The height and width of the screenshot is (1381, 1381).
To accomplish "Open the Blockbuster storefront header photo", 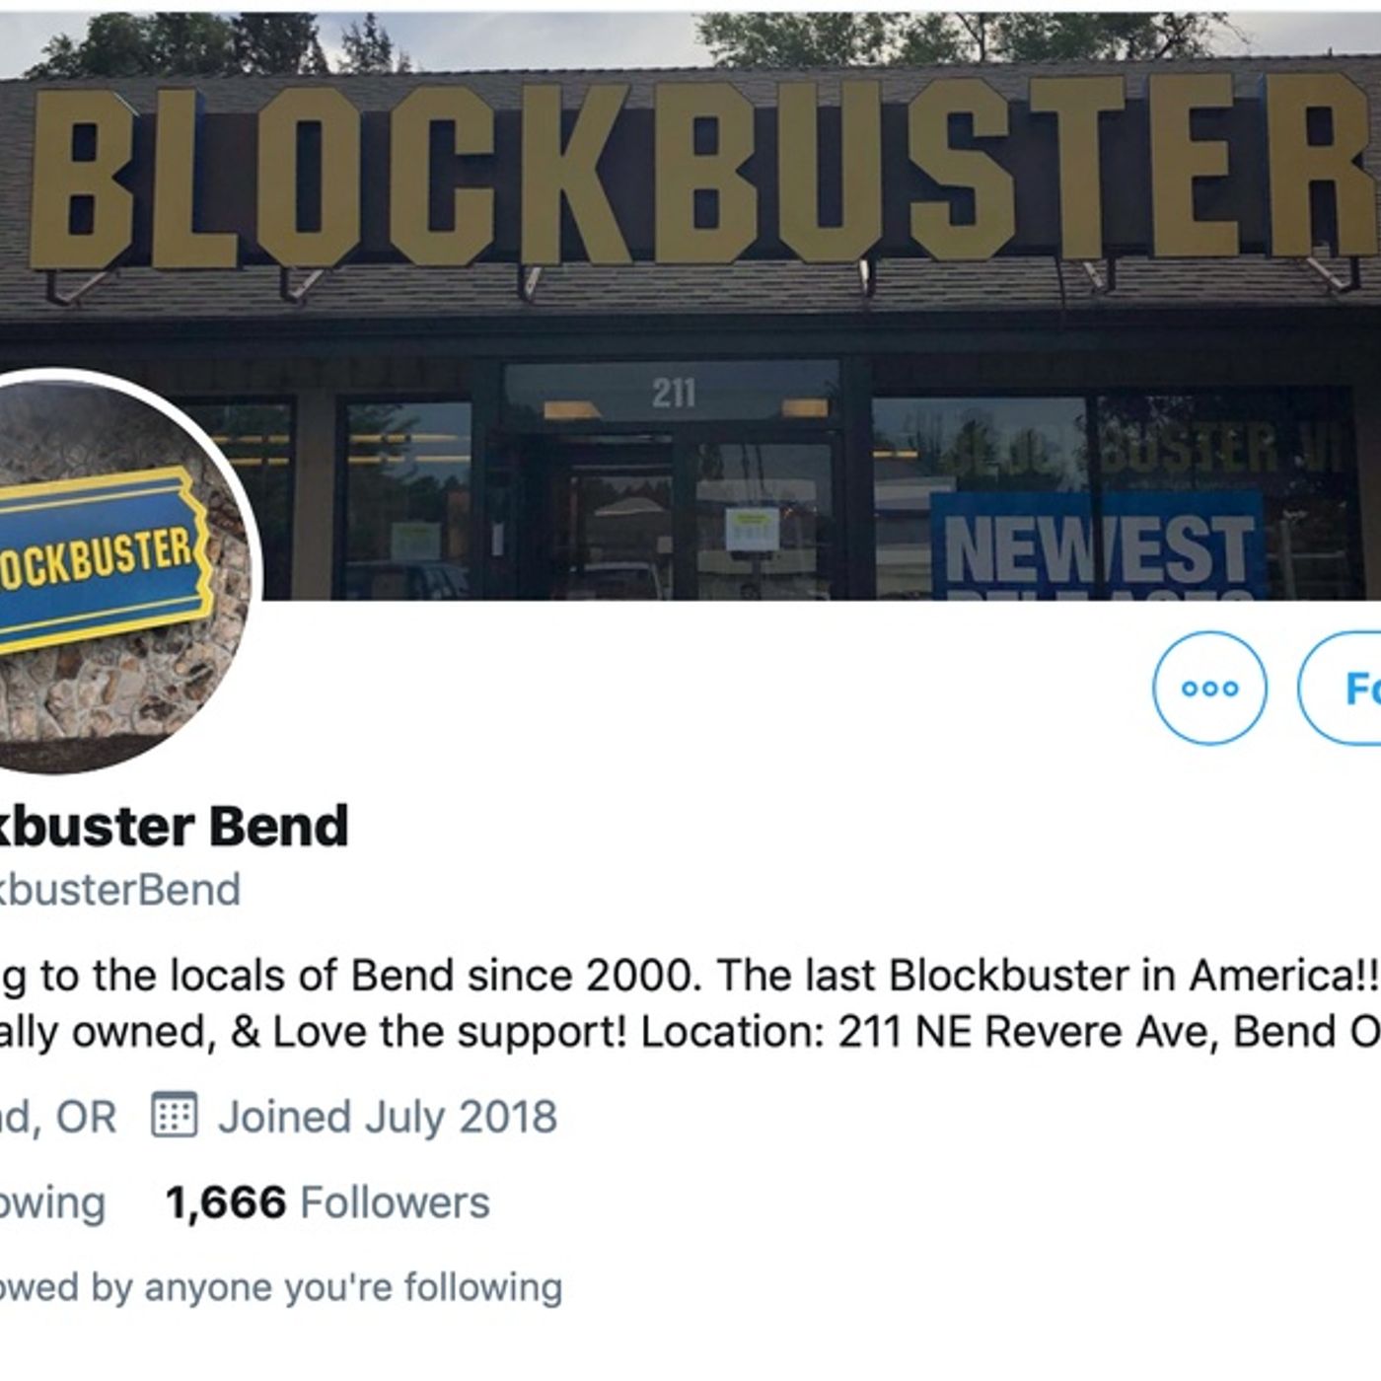I will [x=690, y=306].
